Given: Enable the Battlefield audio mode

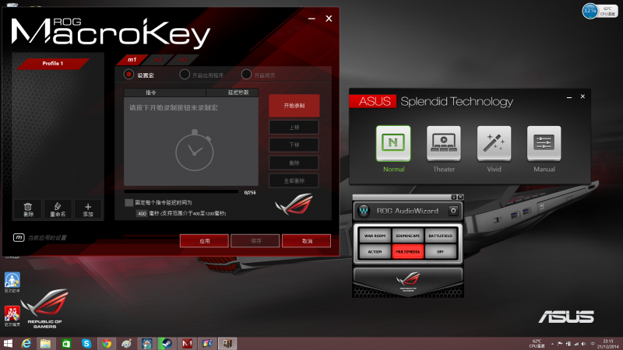Looking at the screenshot, I should [x=440, y=236].
